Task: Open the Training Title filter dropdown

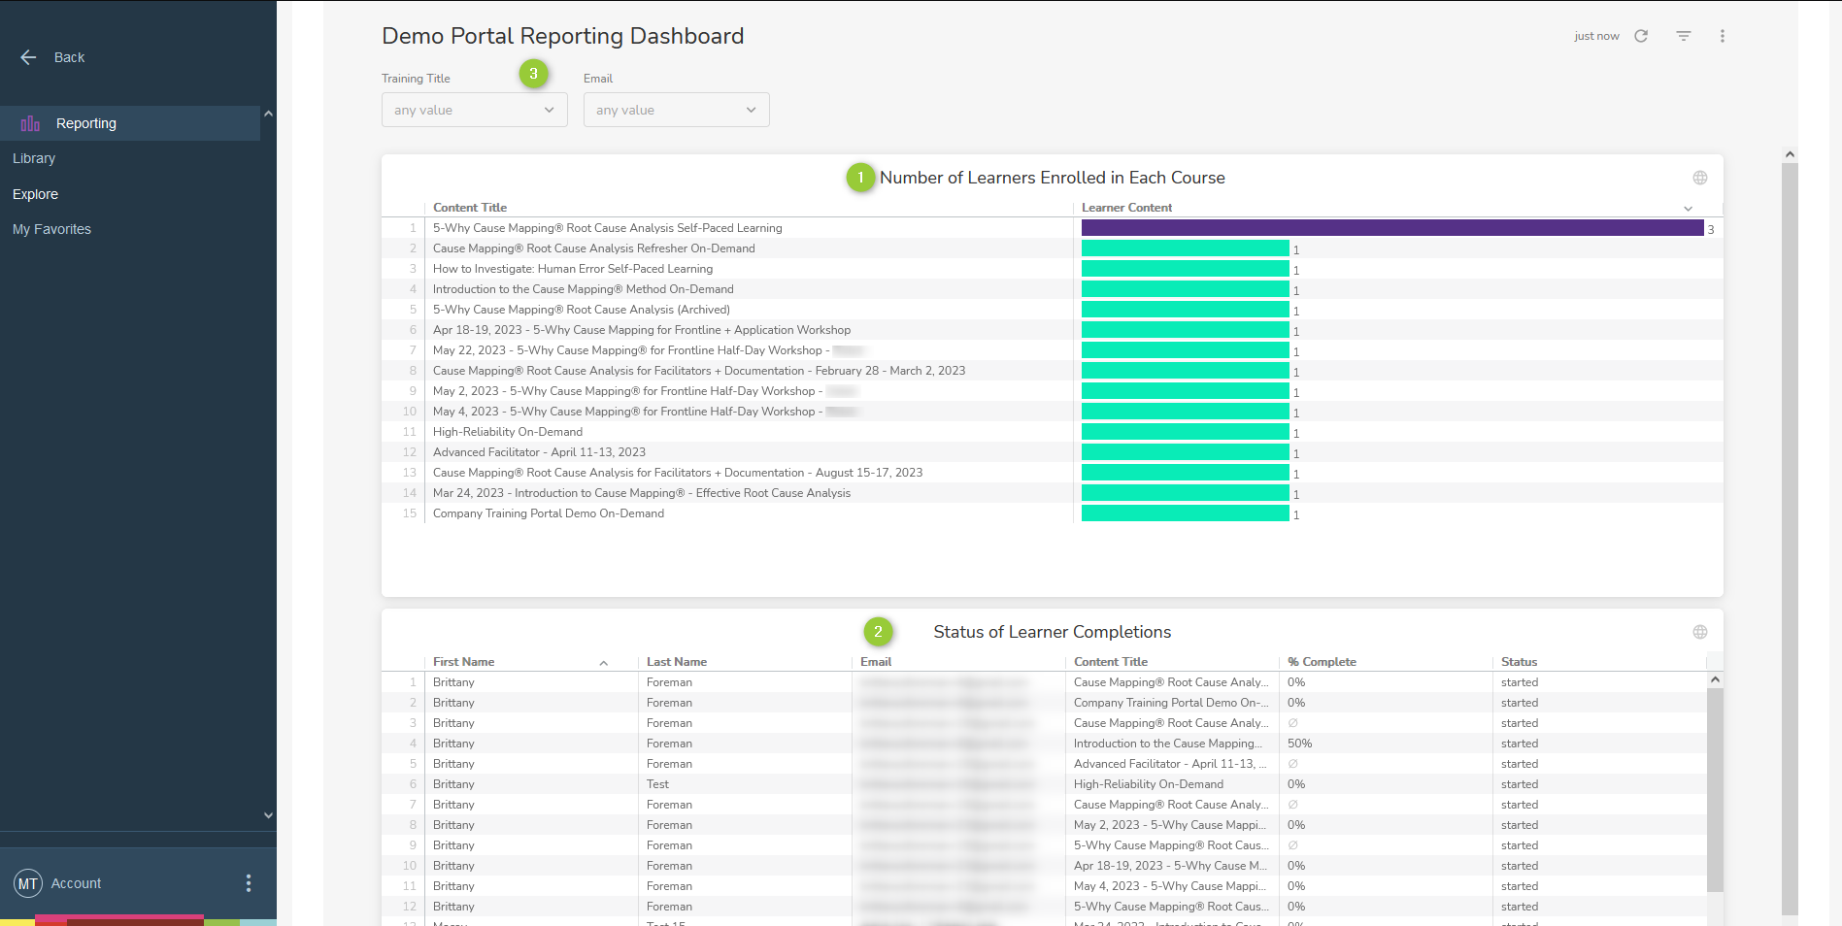Action: pos(474,110)
